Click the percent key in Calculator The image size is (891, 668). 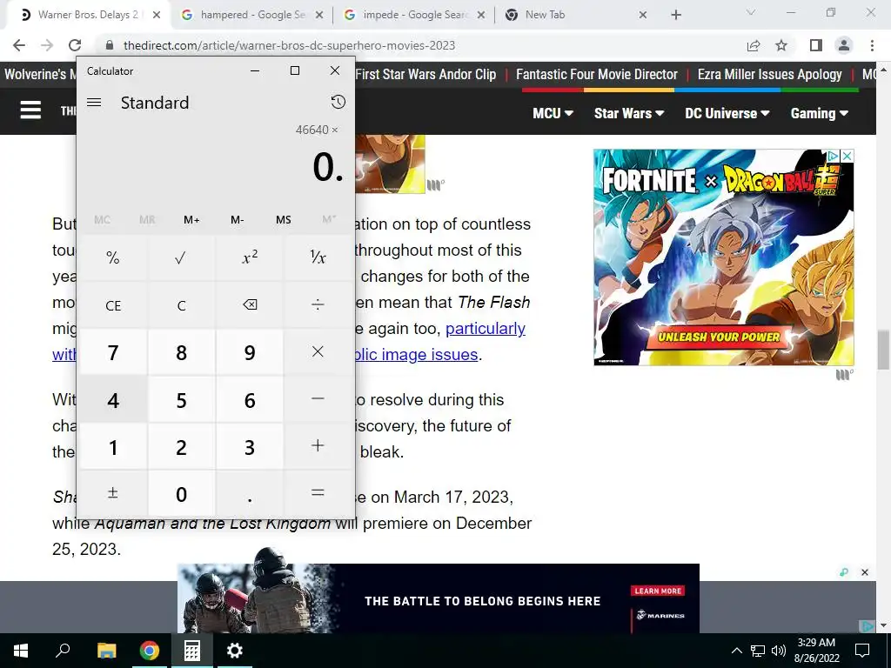point(113,257)
